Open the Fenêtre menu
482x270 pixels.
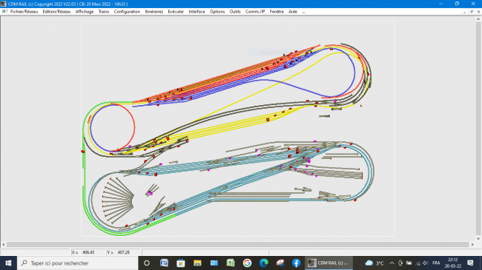click(277, 12)
